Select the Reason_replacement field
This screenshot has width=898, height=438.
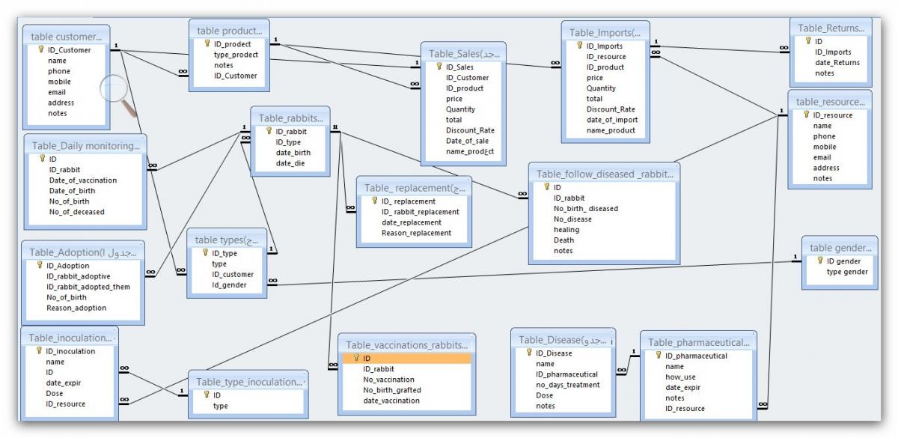pos(416,233)
